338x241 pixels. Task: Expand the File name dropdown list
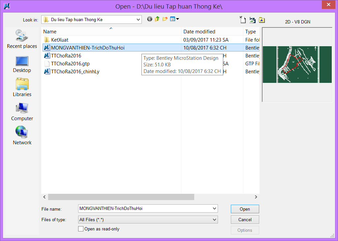pyautogui.click(x=215, y=208)
